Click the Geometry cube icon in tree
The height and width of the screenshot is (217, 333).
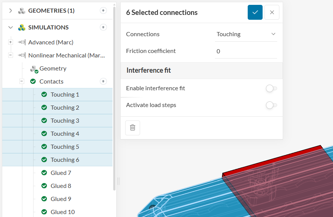coord(34,69)
